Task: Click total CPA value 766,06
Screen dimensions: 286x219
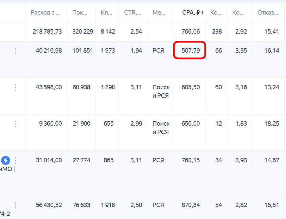Action: (x=191, y=32)
